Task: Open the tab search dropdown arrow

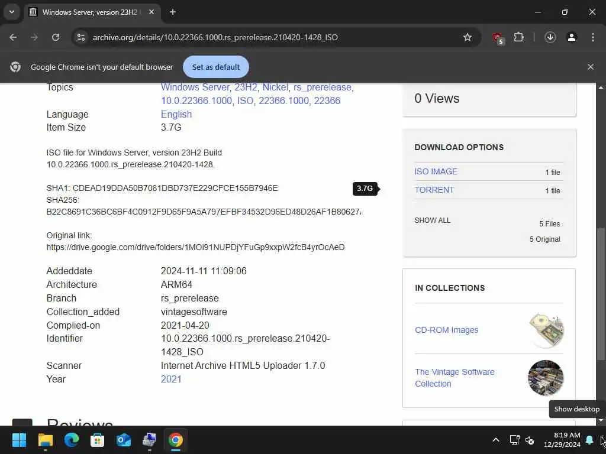Action: [x=12, y=12]
